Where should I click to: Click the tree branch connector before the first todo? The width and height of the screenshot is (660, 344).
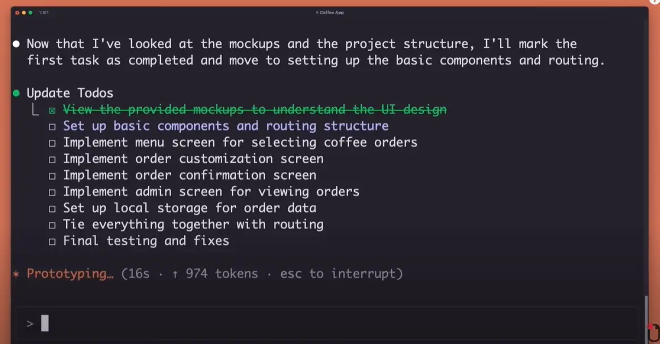(36, 109)
